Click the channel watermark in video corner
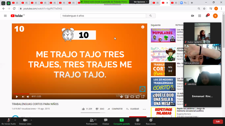225x126 pixels. (142, 89)
